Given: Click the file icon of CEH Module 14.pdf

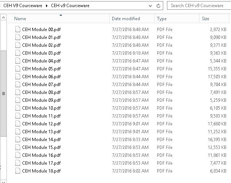Looking at the screenshot, I should 18,140.
